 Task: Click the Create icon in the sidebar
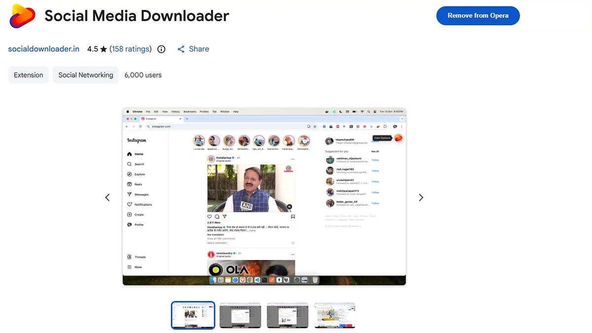coord(130,214)
